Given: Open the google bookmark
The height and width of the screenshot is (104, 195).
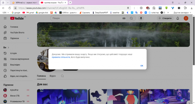Looking at the screenshot, I should point(16,12).
